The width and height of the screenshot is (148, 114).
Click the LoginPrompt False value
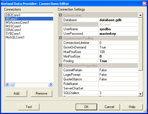pyautogui.click(x=118, y=75)
